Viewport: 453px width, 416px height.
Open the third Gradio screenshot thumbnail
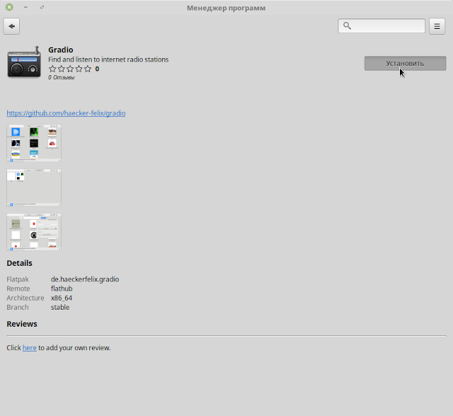[x=34, y=232]
